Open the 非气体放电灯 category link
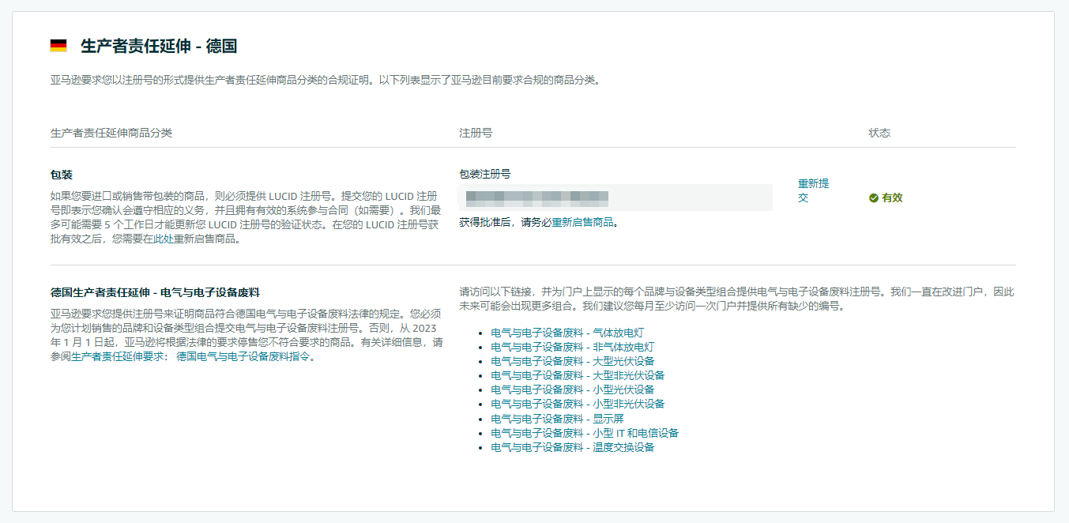 [x=572, y=347]
